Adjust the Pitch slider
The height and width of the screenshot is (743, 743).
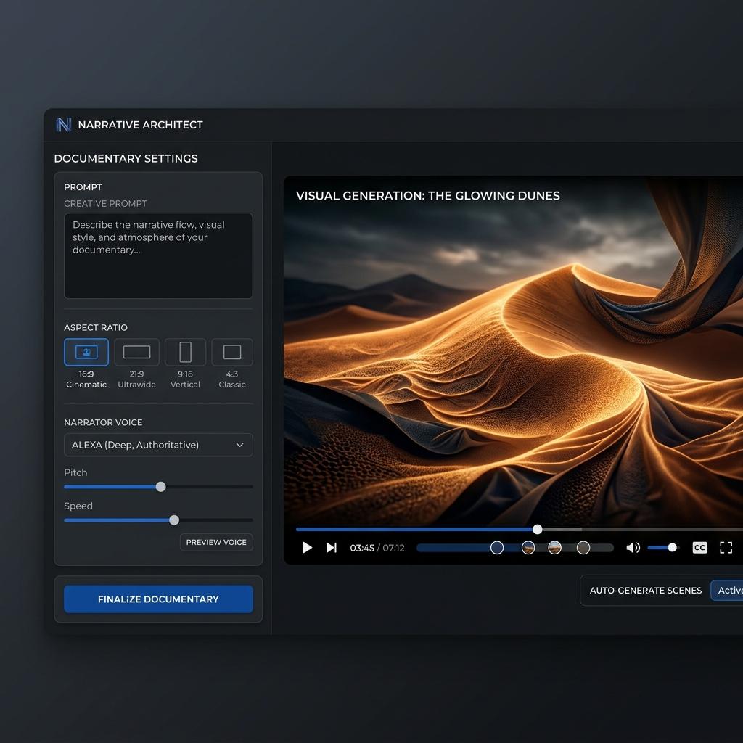pos(160,487)
